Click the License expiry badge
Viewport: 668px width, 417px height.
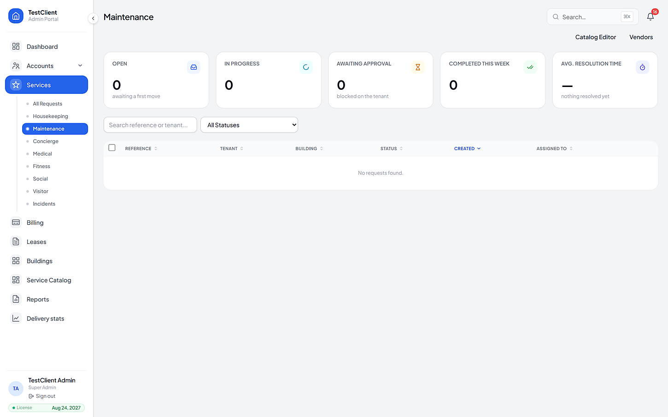[47, 408]
